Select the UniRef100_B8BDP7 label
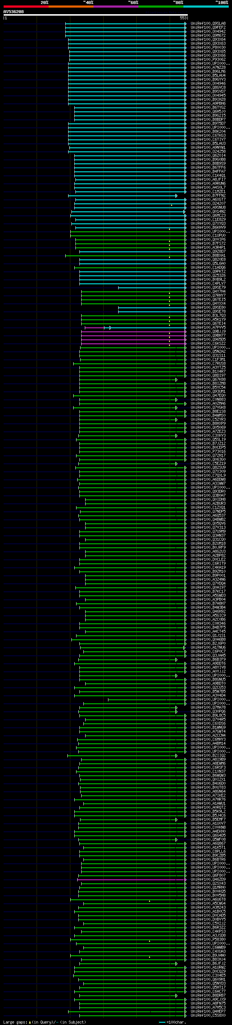The image size is (232, 1025). [x=208, y=119]
